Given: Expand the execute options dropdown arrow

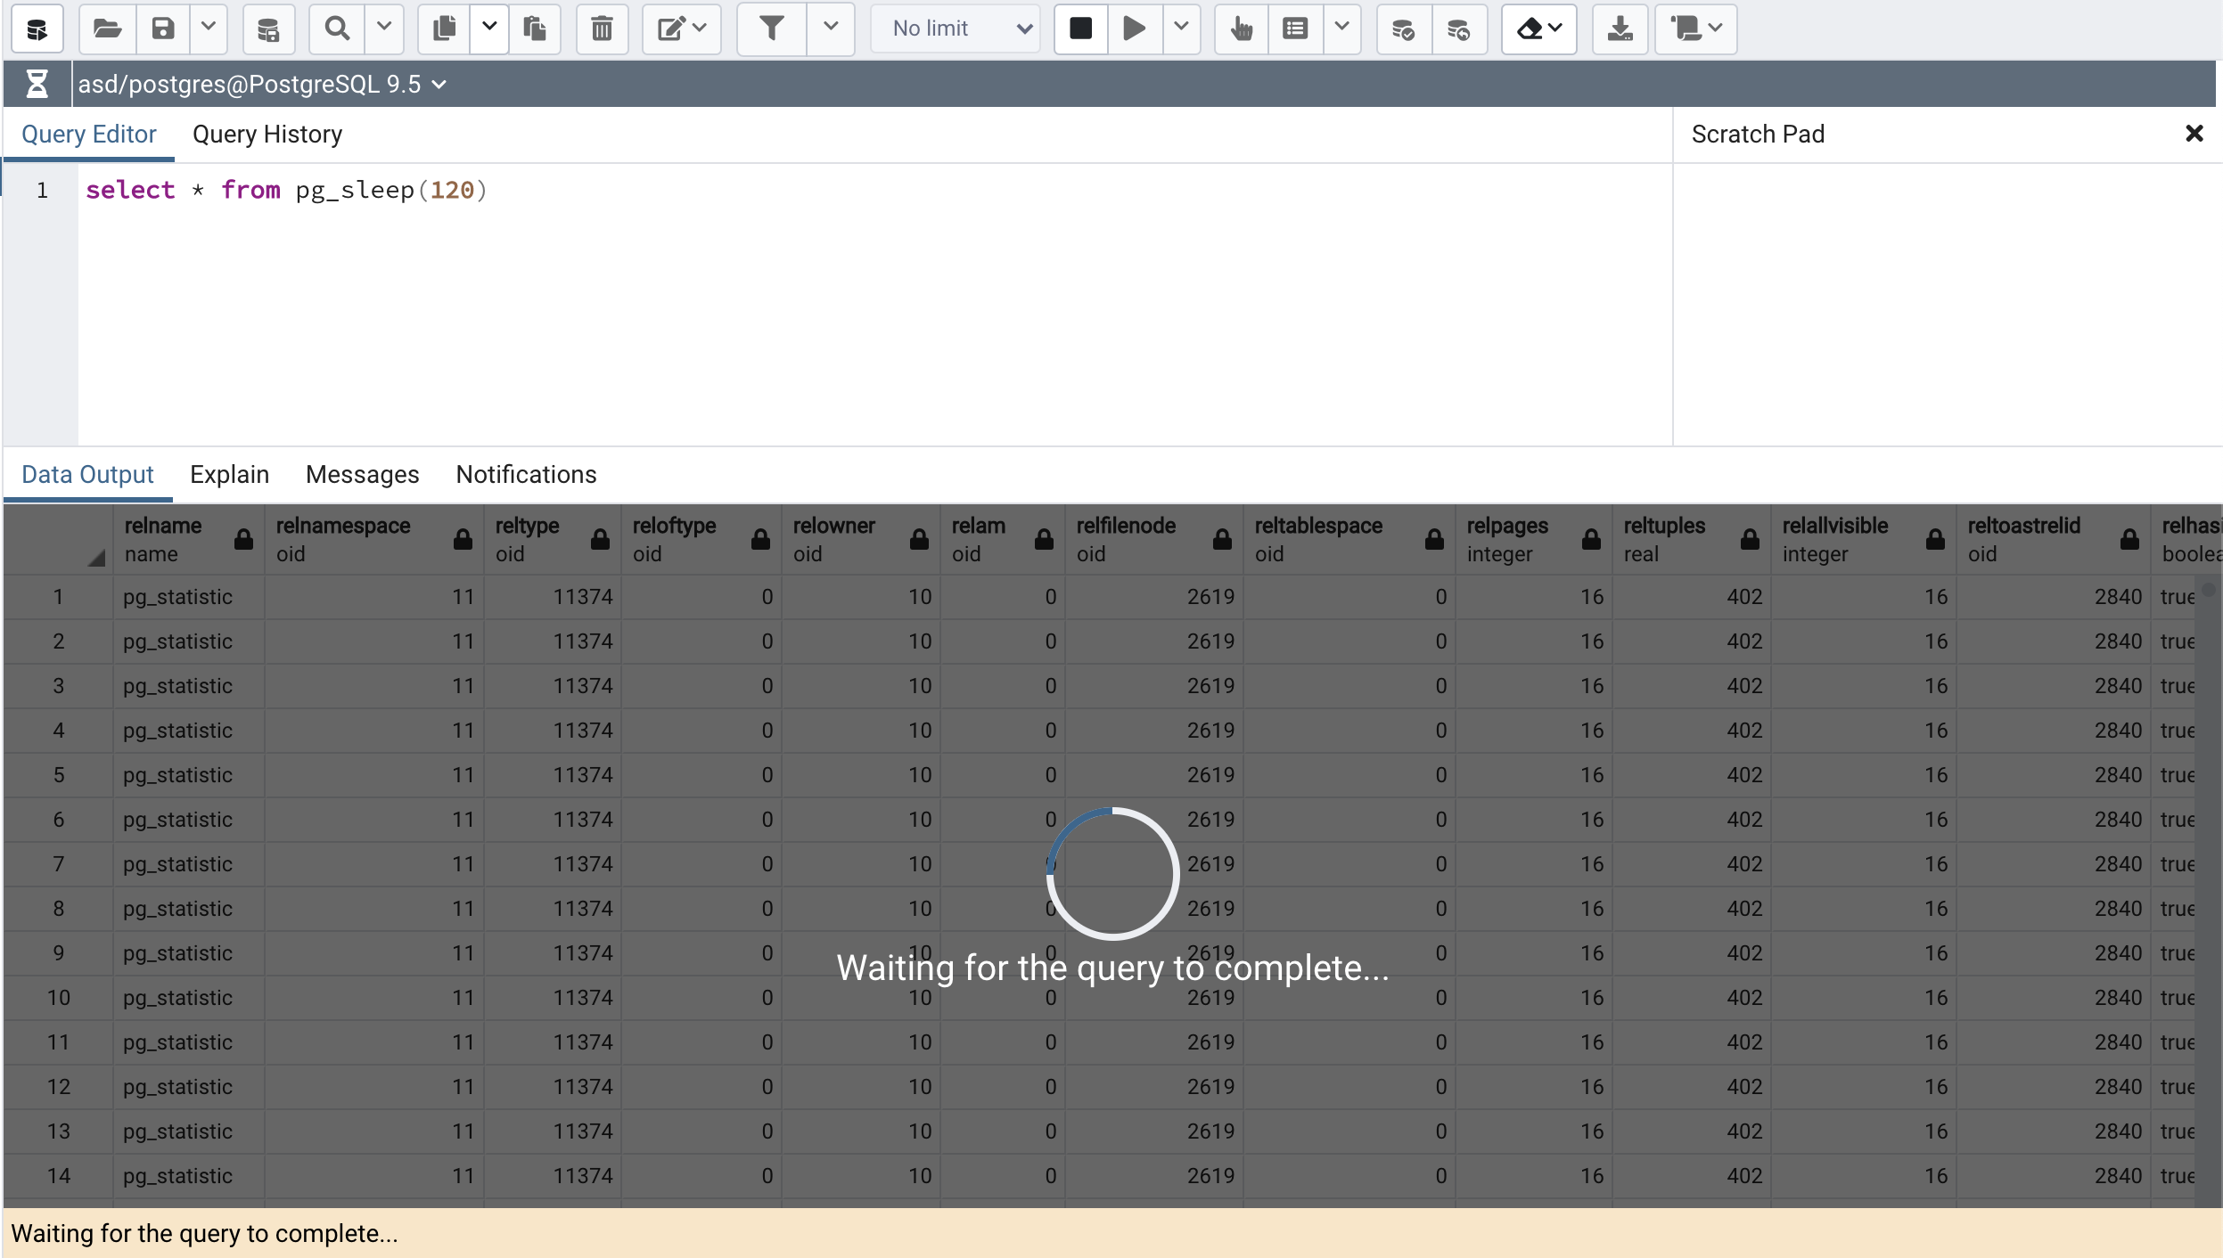Looking at the screenshot, I should [x=1182, y=29].
